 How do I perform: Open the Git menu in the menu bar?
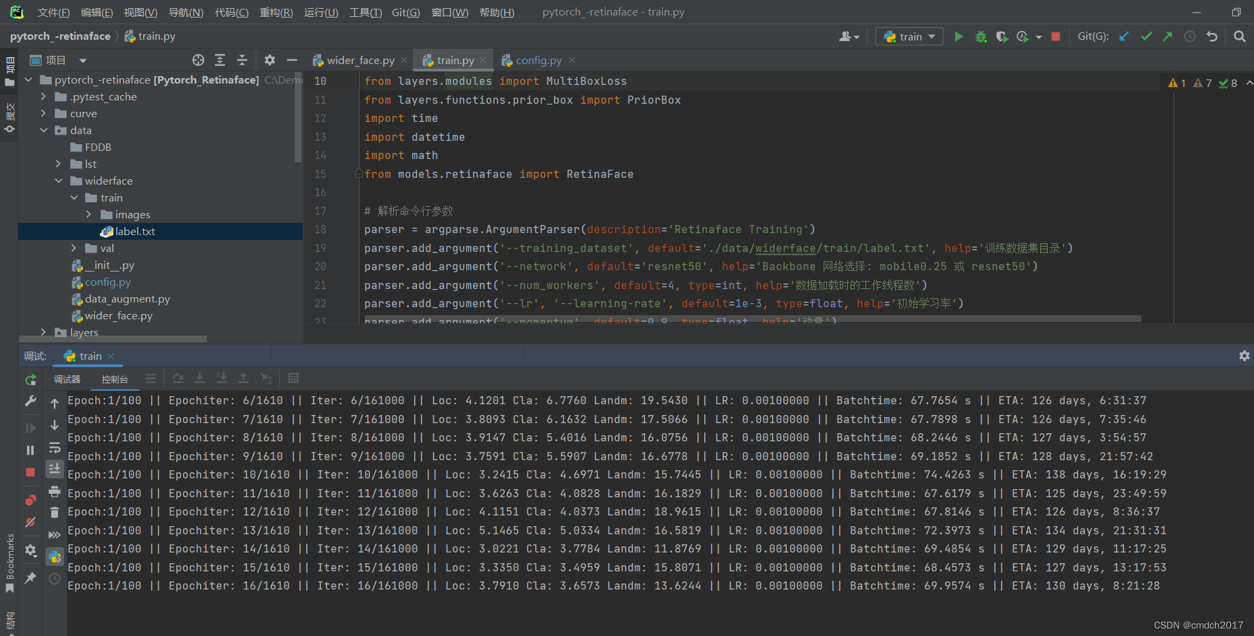click(x=405, y=11)
